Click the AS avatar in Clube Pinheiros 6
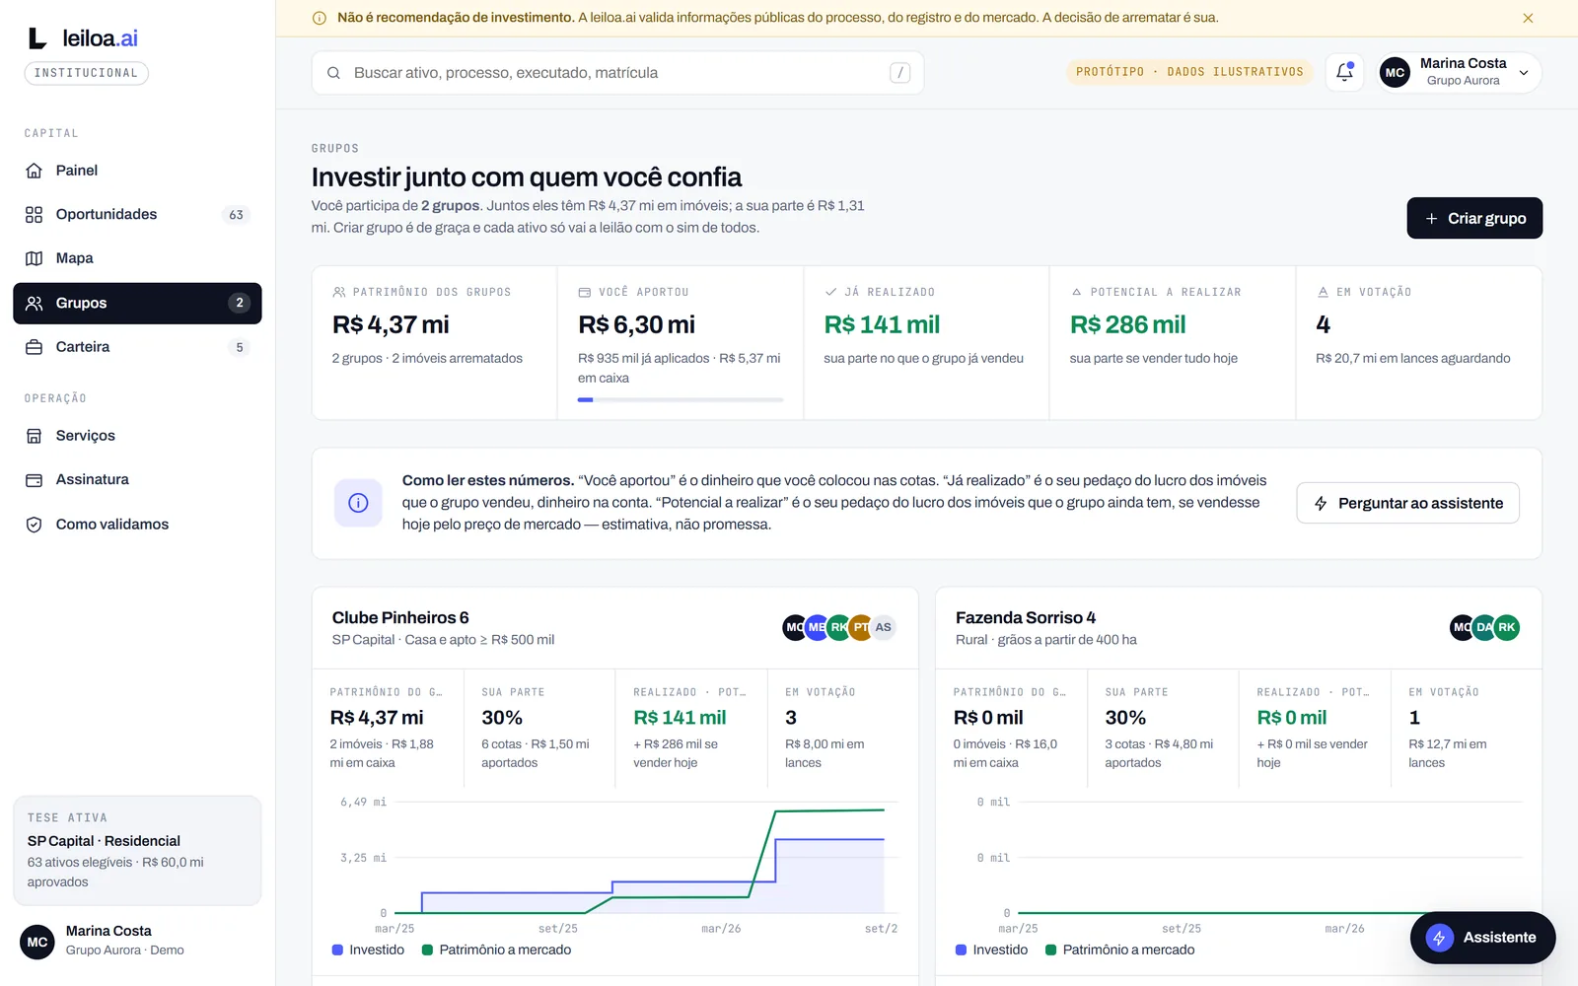This screenshot has height=986, width=1578. pyautogui.click(x=883, y=627)
